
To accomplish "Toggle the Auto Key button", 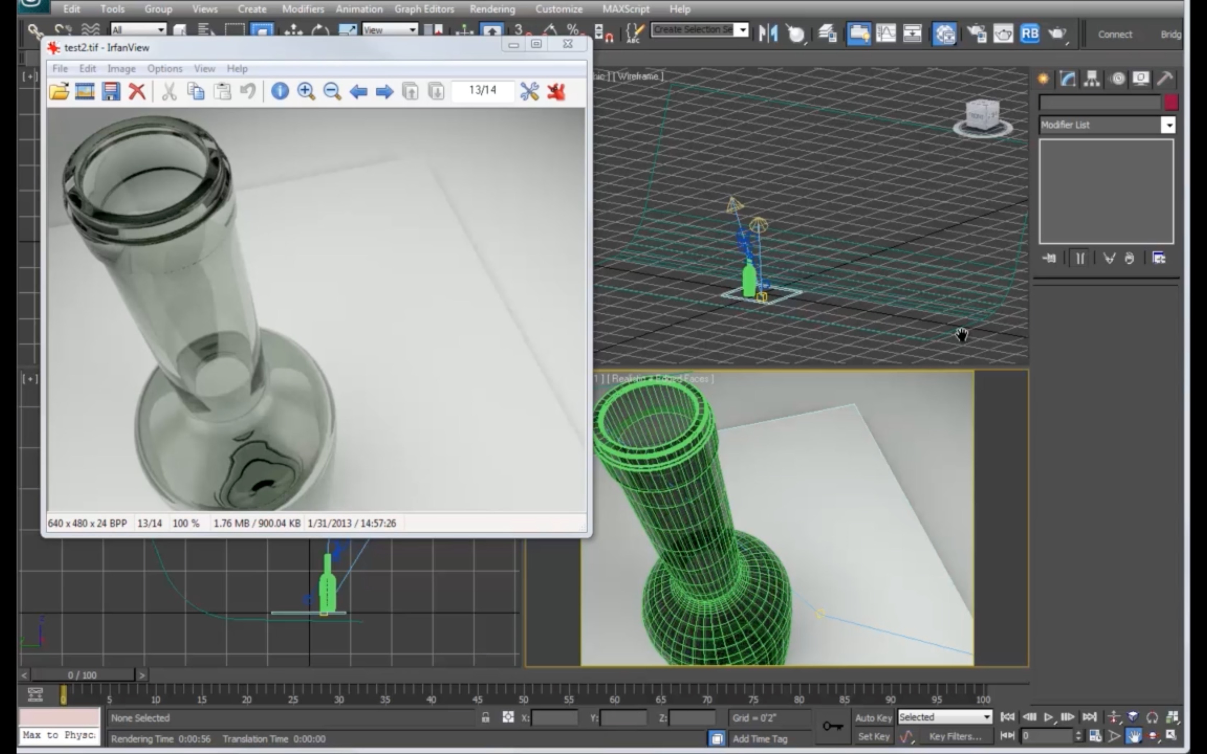I will (873, 718).
